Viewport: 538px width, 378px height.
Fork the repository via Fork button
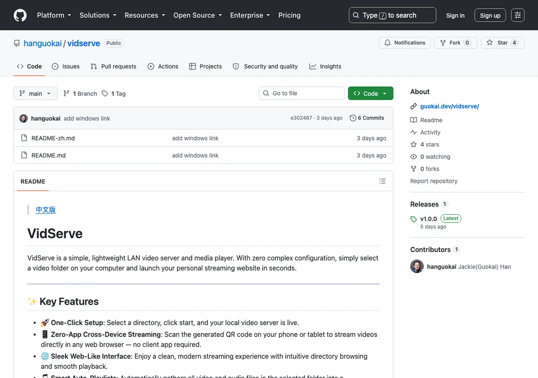click(455, 43)
